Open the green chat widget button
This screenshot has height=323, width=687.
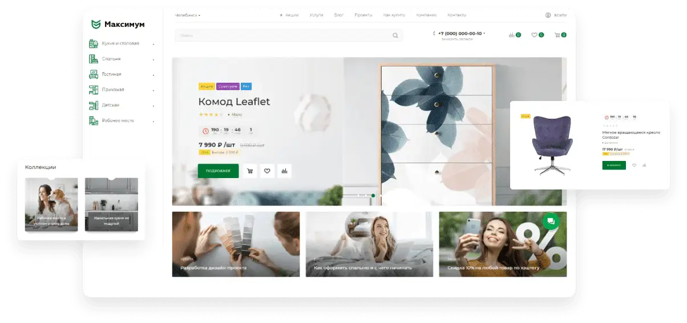click(x=551, y=221)
